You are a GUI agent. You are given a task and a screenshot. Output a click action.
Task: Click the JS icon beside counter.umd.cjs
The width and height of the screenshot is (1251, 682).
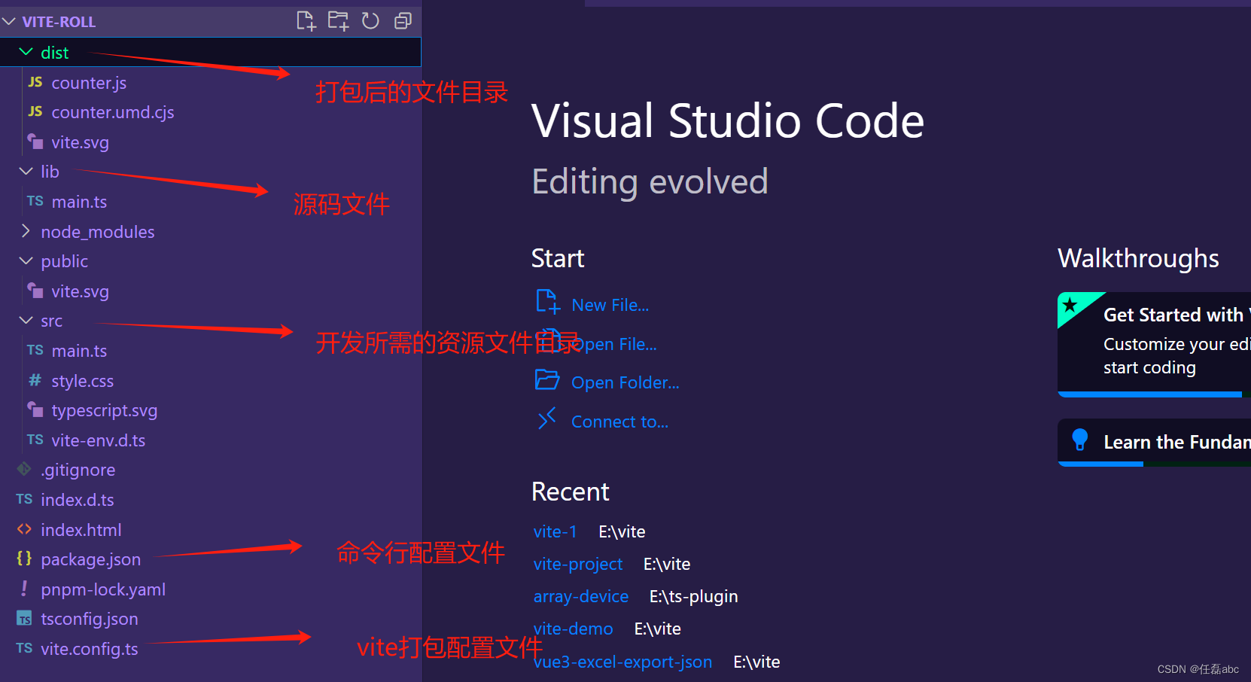pyautogui.click(x=35, y=111)
